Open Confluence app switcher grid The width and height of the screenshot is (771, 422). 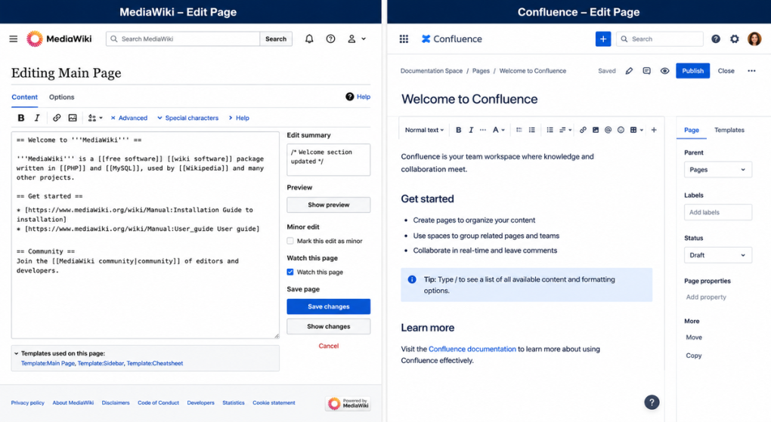click(404, 39)
